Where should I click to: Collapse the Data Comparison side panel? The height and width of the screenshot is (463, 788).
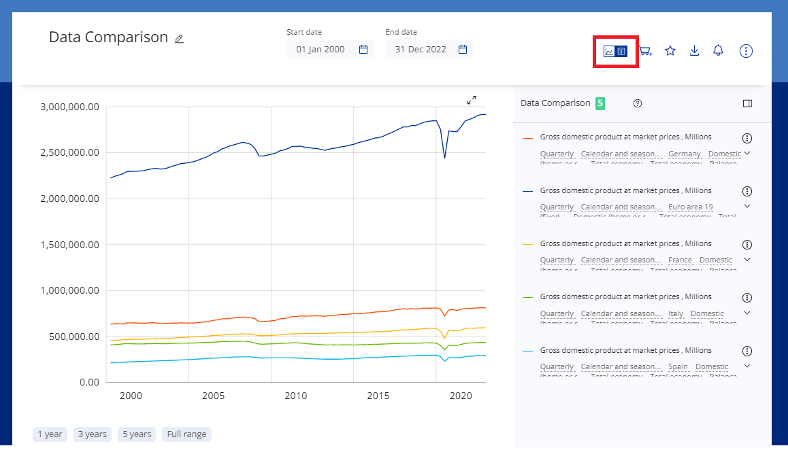click(x=747, y=103)
